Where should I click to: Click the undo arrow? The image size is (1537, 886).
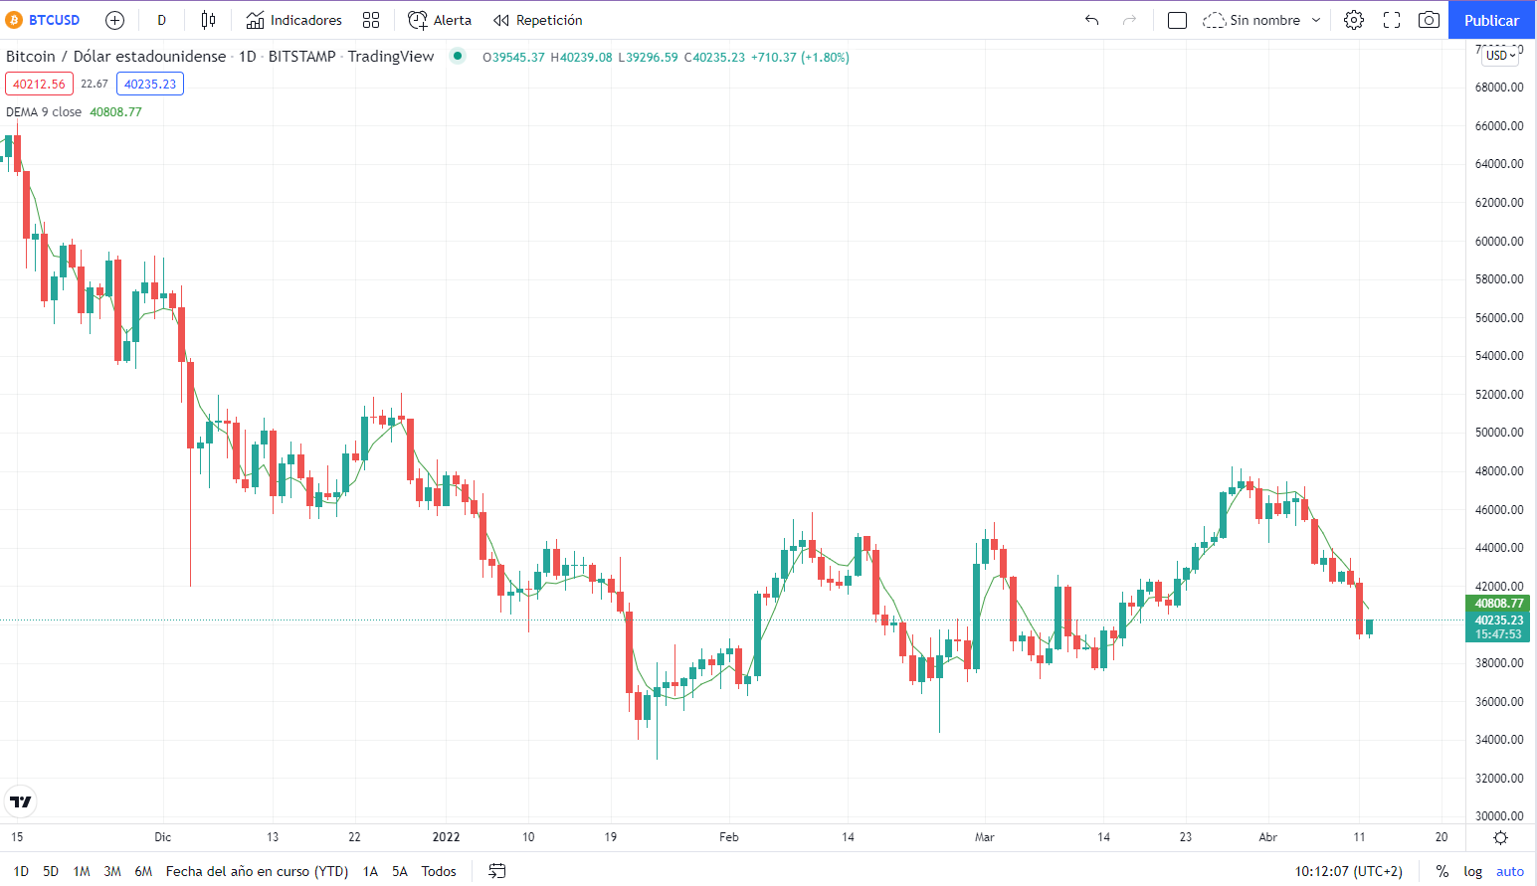pyautogui.click(x=1091, y=19)
